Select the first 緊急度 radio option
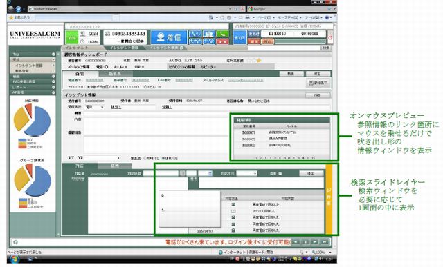 tap(145, 158)
